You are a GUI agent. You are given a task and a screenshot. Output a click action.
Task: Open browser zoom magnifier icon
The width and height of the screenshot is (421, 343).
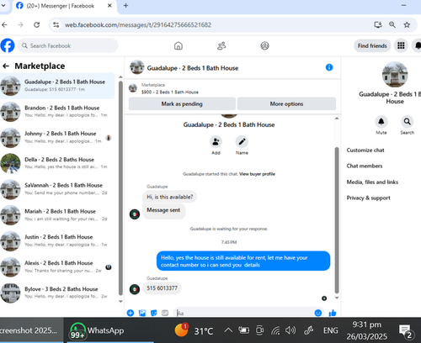(x=392, y=25)
